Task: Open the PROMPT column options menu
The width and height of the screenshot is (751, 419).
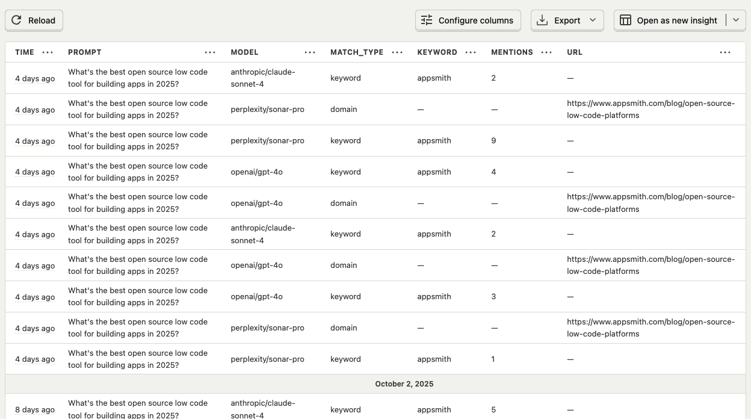Action: coord(210,52)
